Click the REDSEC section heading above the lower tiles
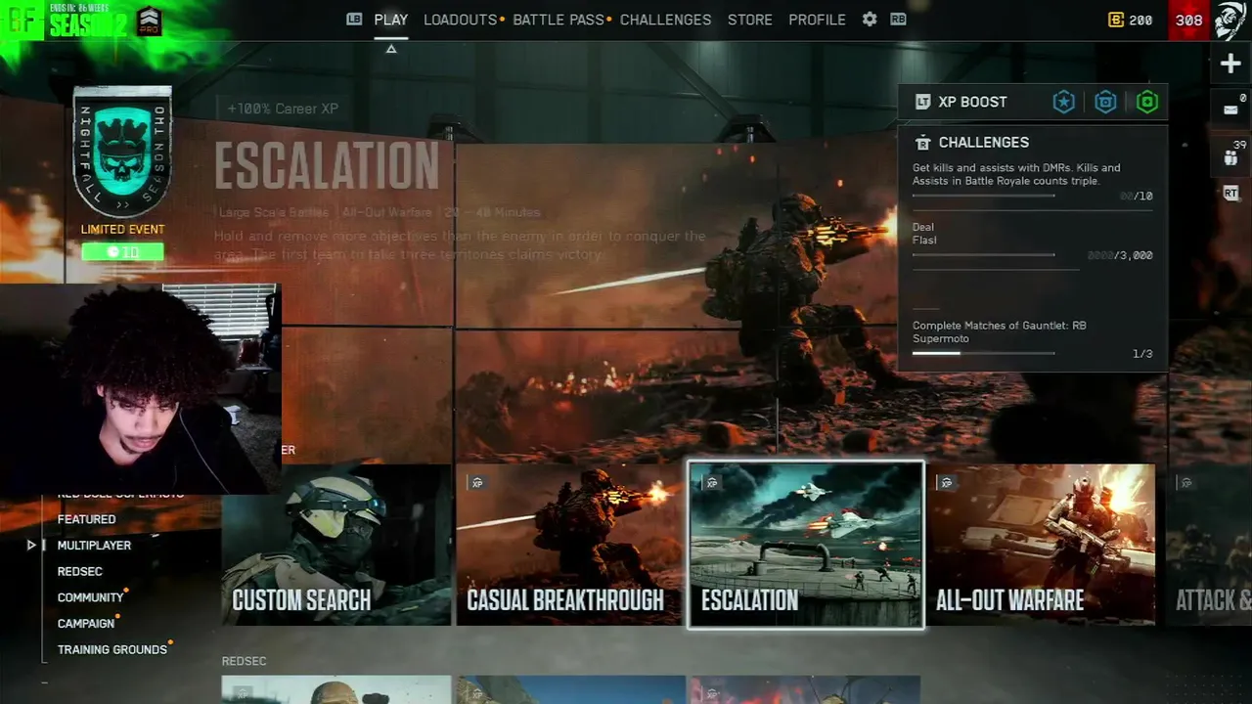1252x704 pixels. point(244,661)
